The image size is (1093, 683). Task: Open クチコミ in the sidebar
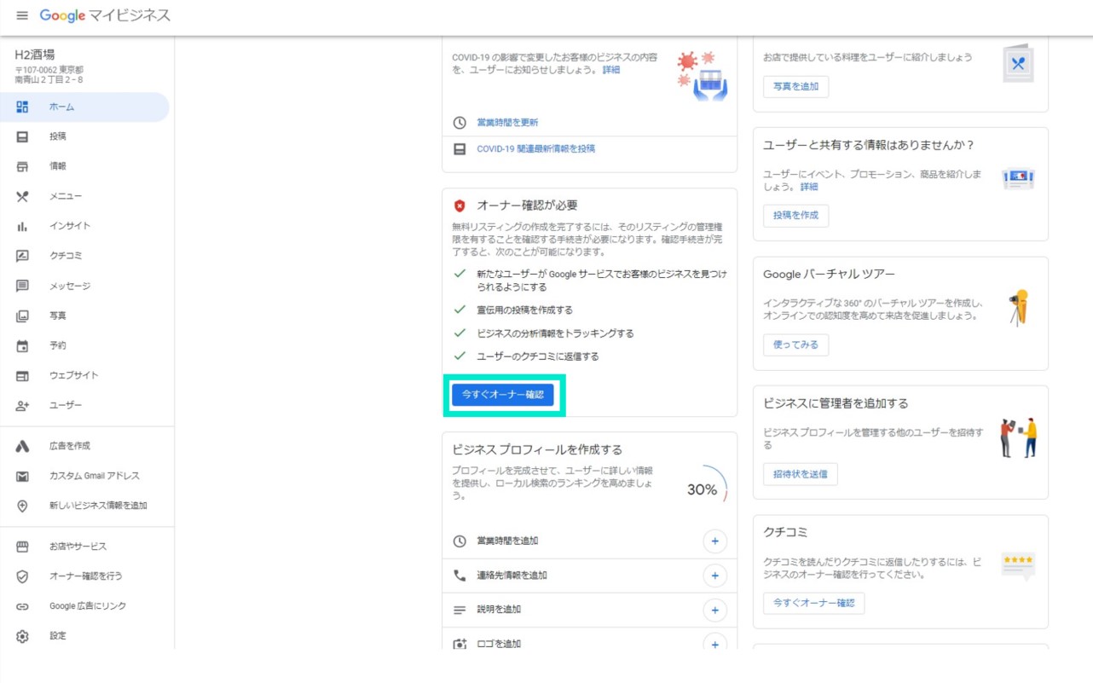[84, 256]
